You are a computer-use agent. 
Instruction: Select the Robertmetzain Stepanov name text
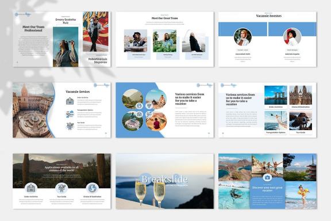(x=98, y=60)
